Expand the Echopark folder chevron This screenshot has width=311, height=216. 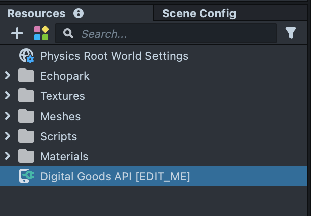coord(7,76)
